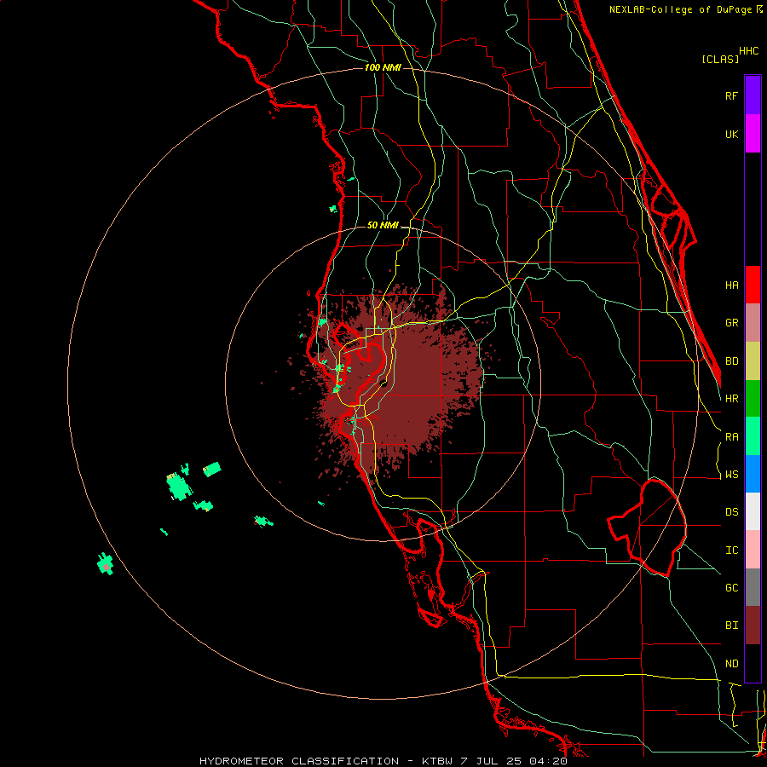The height and width of the screenshot is (767, 767).
Task: Click the 7 JUL 25 date text
Action: click(x=491, y=761)
